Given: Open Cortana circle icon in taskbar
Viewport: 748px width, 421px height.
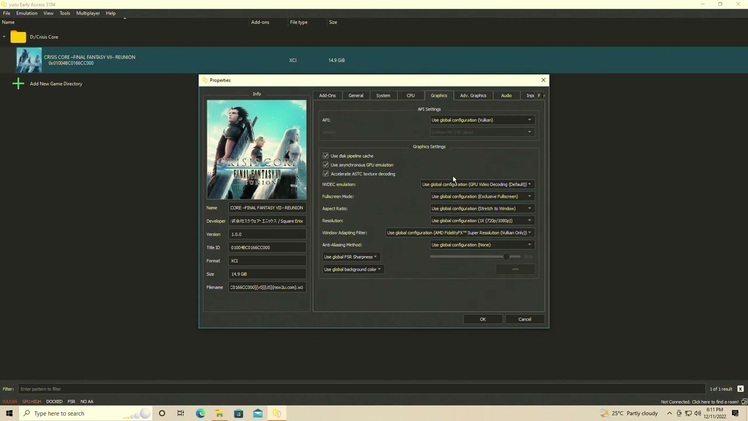Looking at the screenshot, I should click(162, 413).
